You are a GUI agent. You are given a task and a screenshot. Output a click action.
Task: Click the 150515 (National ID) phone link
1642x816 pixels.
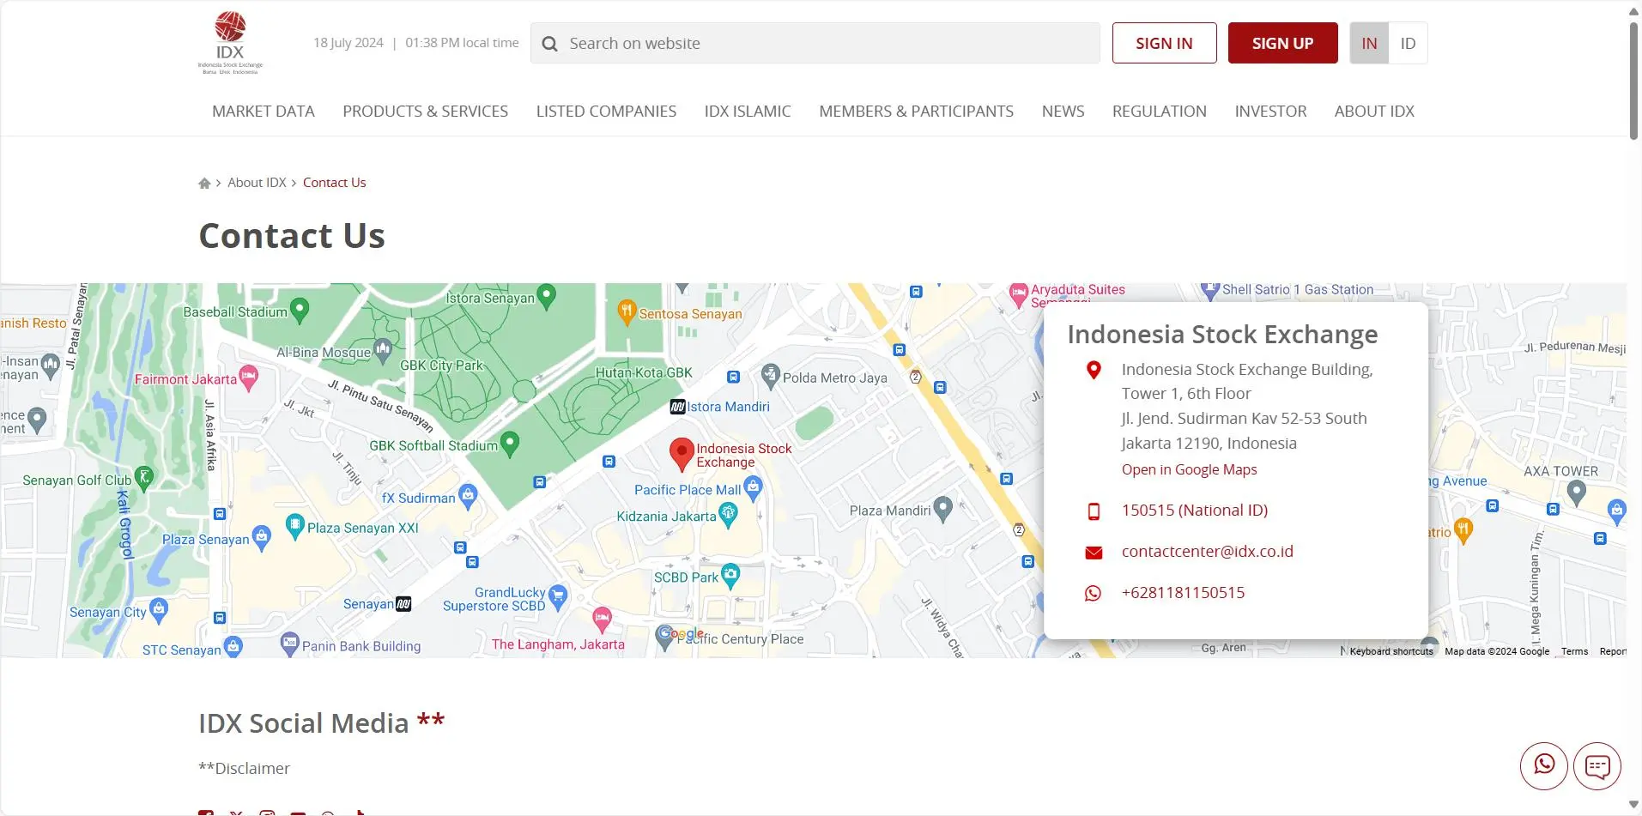tap(1194, 511)
